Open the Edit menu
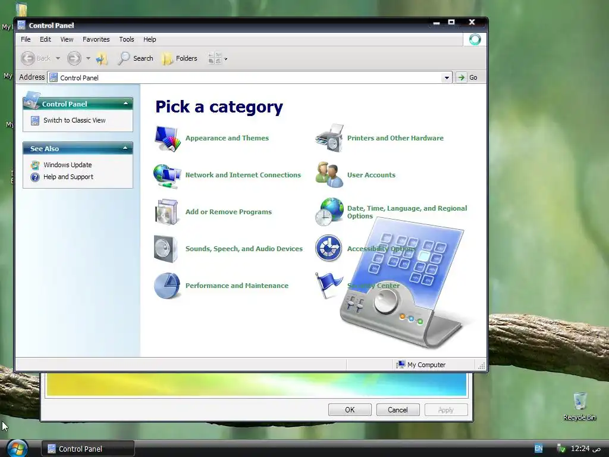609x457 pixels. click(45, 39)
